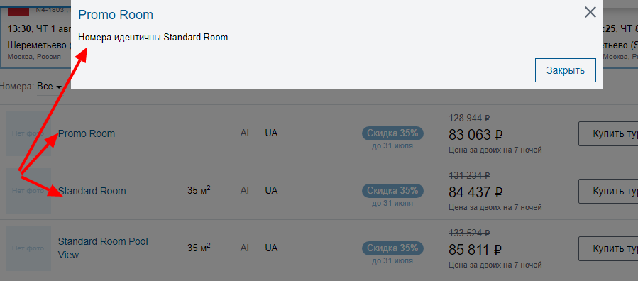Screen dimensions: 638x281
Task: Open the Standard Room link
Action: click(x=92, y=191)
